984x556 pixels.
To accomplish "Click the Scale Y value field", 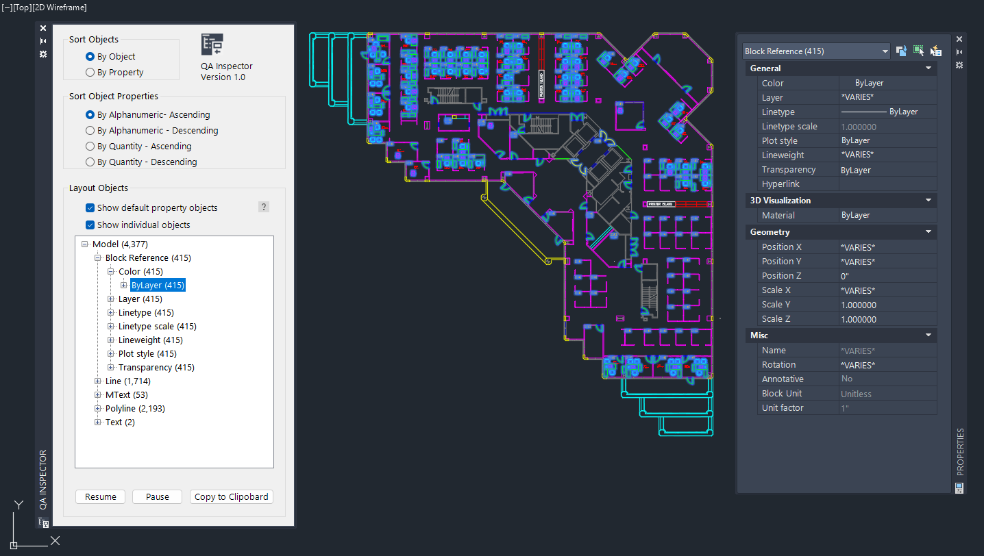I will [x=888, y=305].
